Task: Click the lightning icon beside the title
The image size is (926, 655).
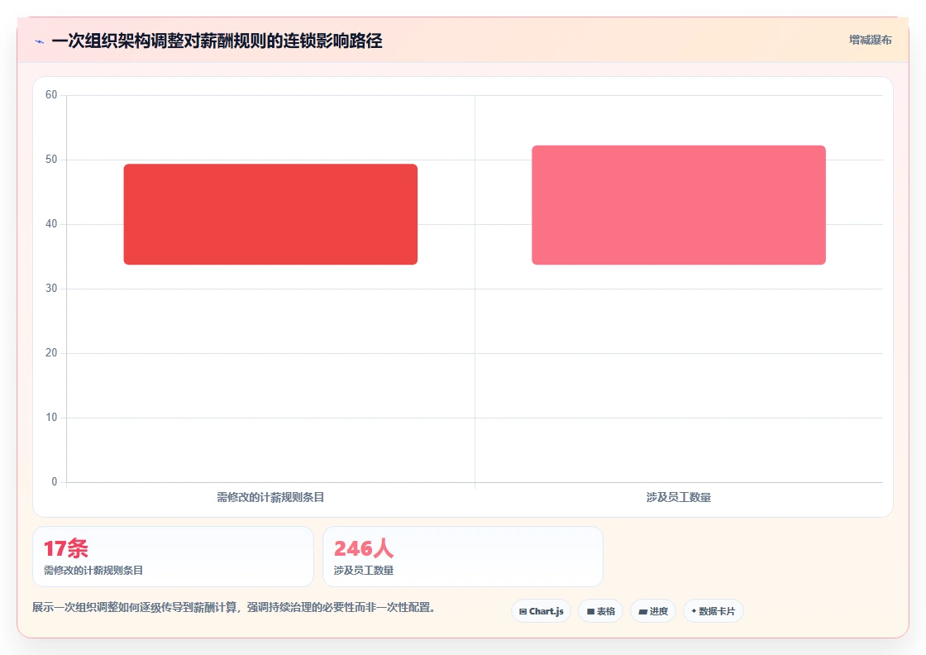Action: point(40,41)
